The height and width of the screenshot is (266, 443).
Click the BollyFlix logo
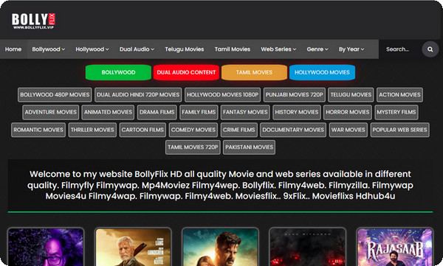33,21
